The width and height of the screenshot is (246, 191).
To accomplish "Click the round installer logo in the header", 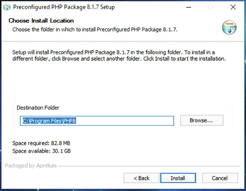I will 229,28.
